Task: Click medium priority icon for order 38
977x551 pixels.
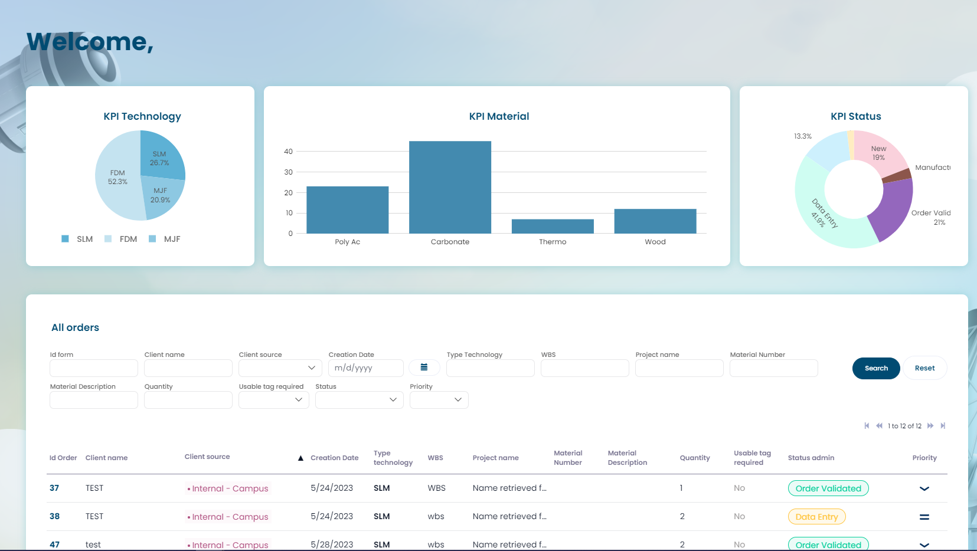Action: (x=924, y=517)
